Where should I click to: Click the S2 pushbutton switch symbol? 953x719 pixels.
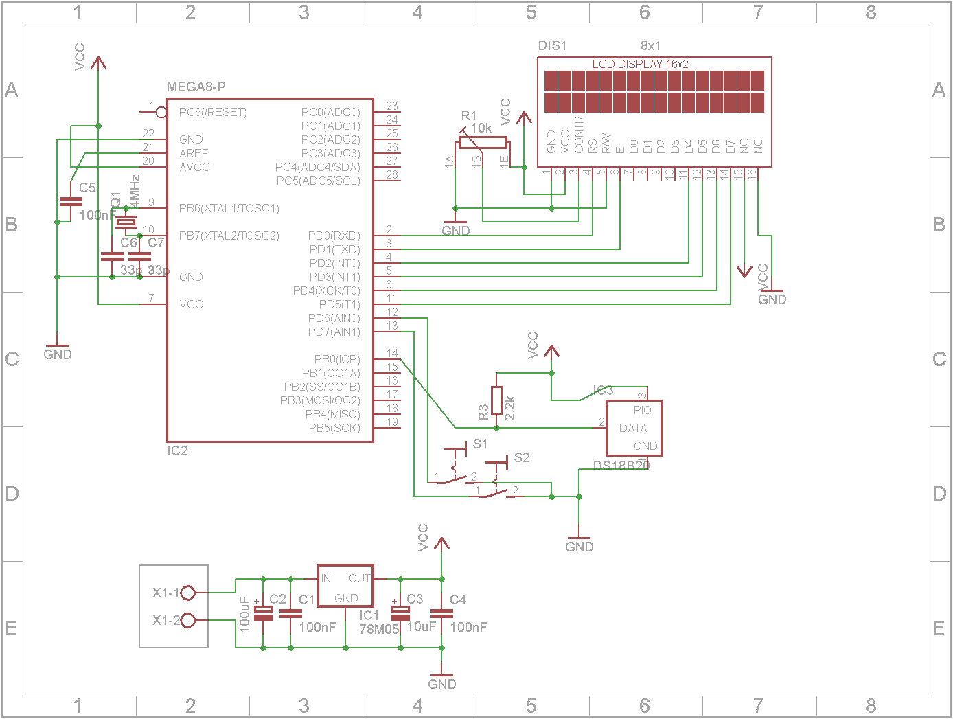pos(496,479)
